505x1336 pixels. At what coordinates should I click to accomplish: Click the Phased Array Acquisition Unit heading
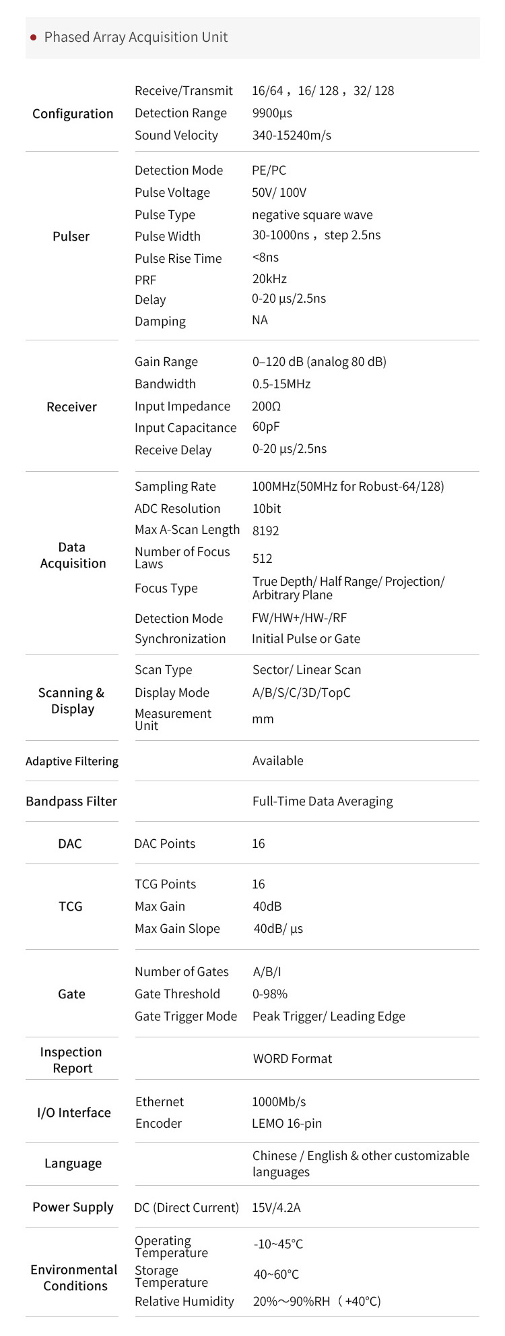pos(135,37)
